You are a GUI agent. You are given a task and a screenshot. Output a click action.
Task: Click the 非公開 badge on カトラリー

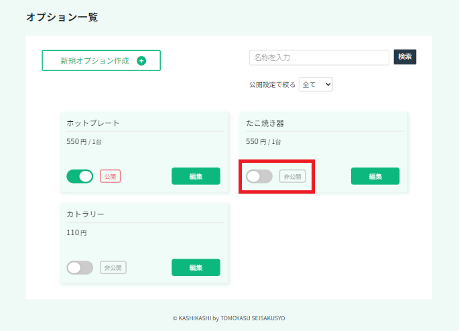click(113, 267)
